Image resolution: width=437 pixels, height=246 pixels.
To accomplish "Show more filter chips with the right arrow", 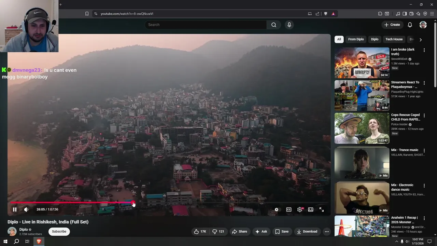I will point(421,40).
